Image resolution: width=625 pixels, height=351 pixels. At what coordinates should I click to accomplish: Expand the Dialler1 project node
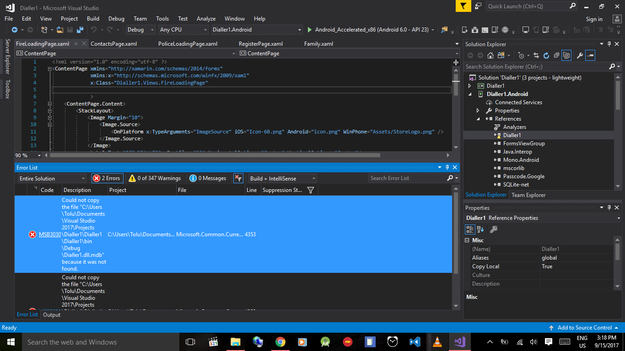click(x=469, y=86)
